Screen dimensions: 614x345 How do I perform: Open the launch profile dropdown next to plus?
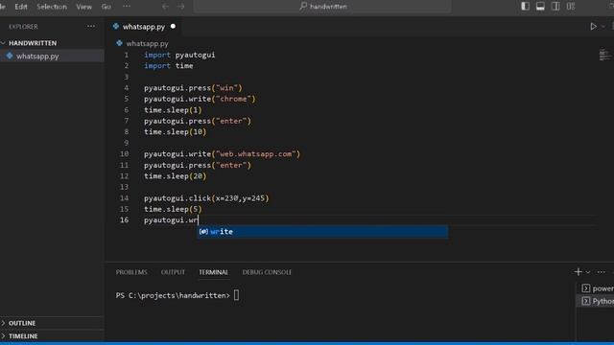coord(588,272)
